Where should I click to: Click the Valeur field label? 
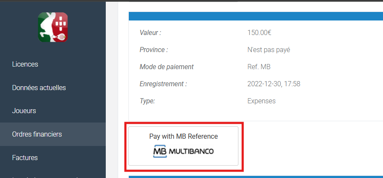pyautogui.click(x=150, y=32)
